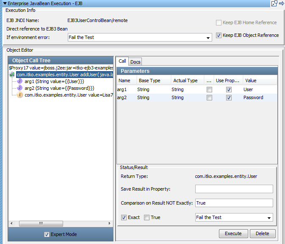Viewport: 285px width, 244px height.
Task: Click the Actual Type column header
Action: (188, 80)
